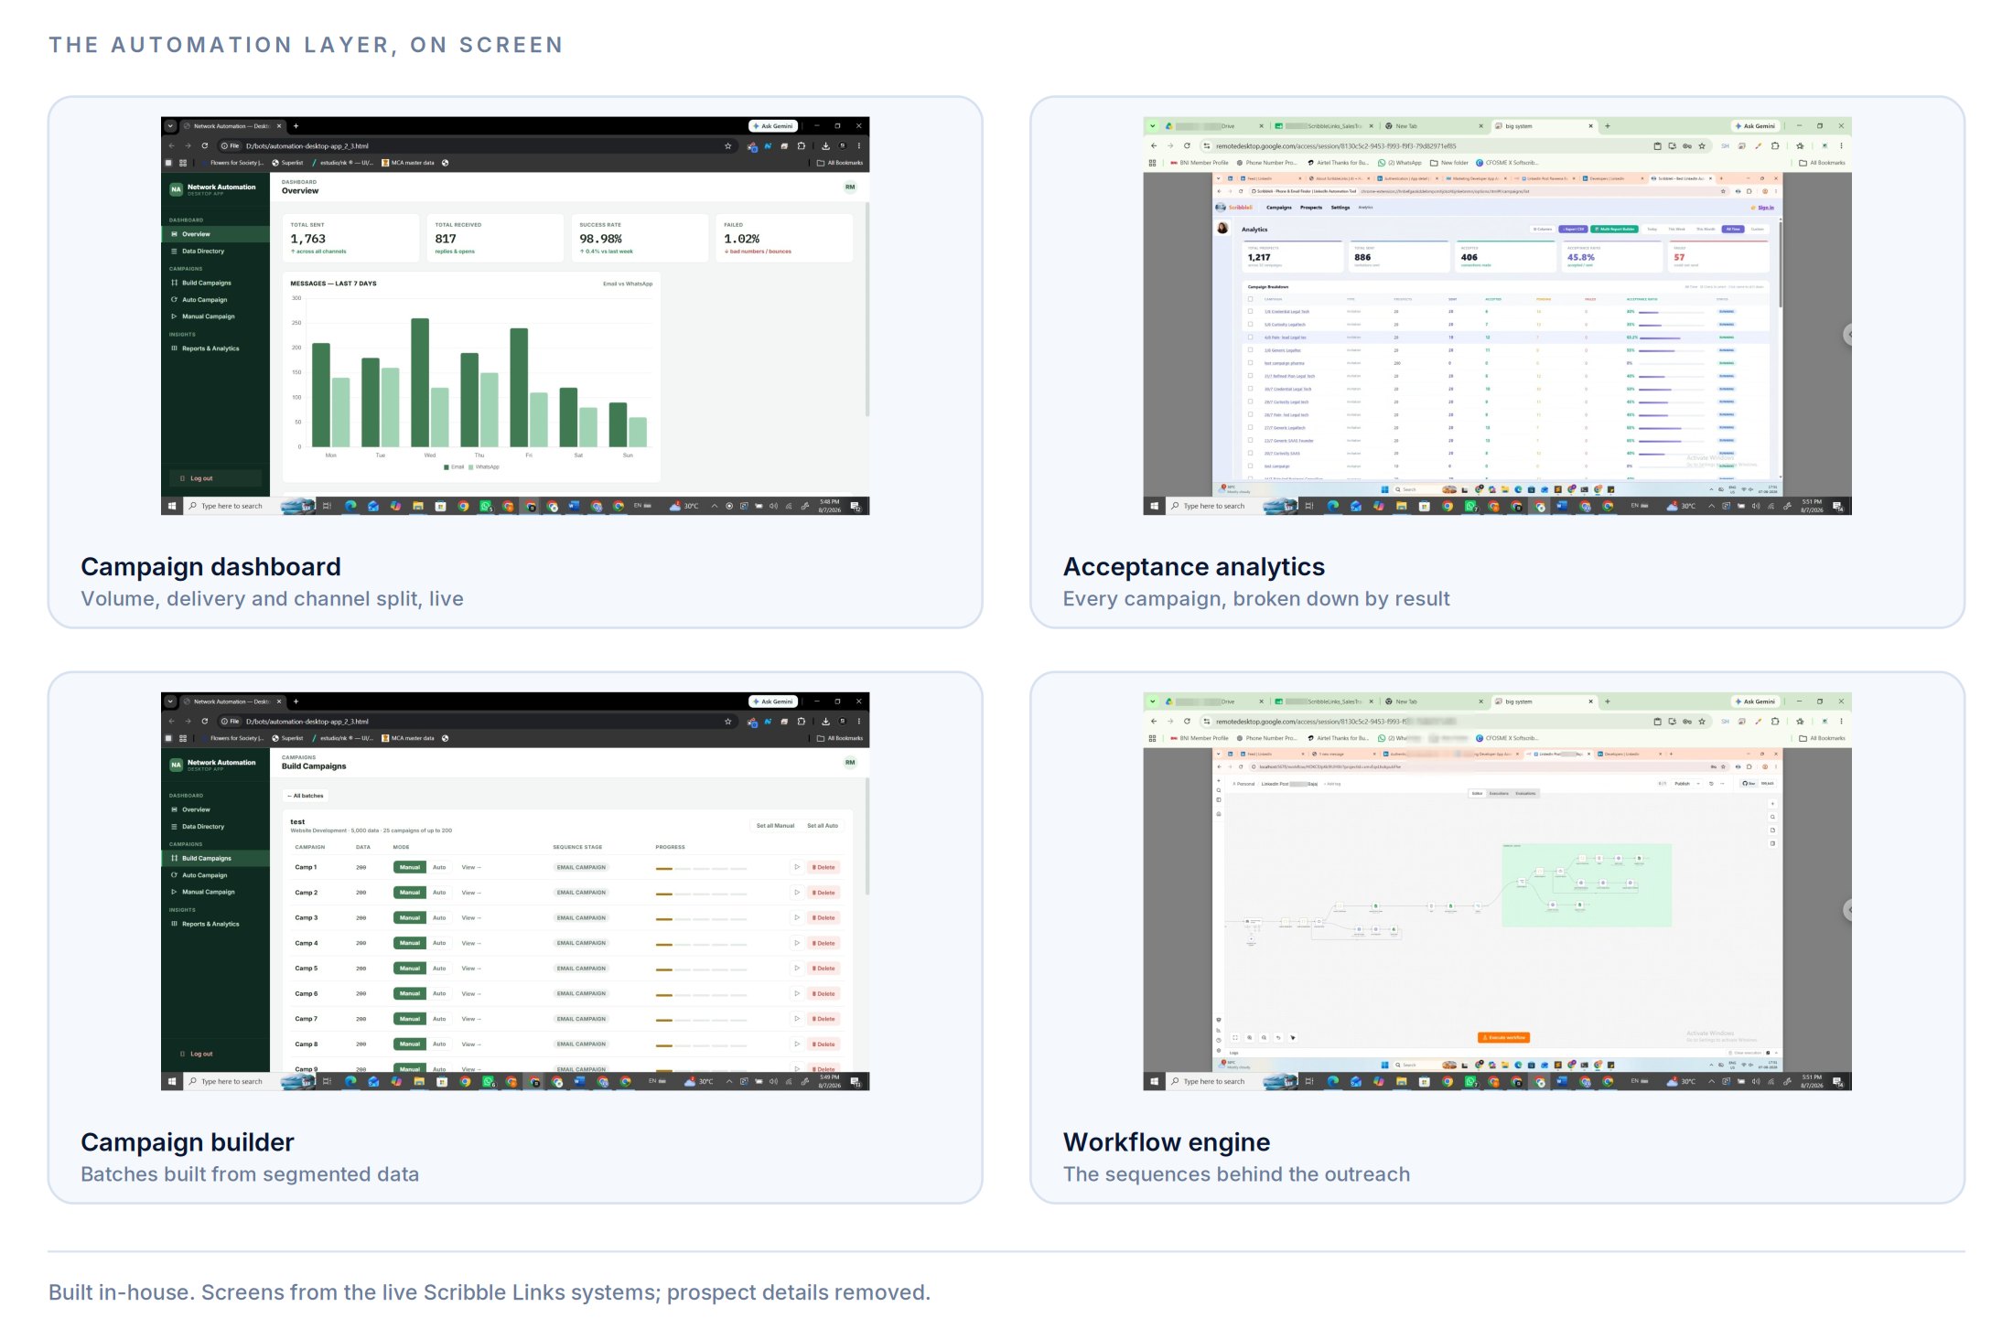This screenshot has width=2013, height=1328.
Task: Open apps grid in Acceptance analytics bookmarks bar
Action: [x=1152, y=163]
